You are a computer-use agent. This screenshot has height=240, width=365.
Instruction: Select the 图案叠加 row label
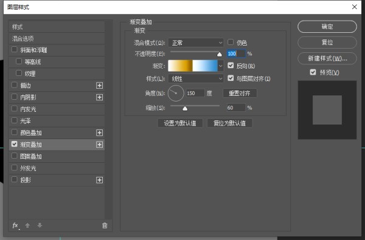pos(31,157)
